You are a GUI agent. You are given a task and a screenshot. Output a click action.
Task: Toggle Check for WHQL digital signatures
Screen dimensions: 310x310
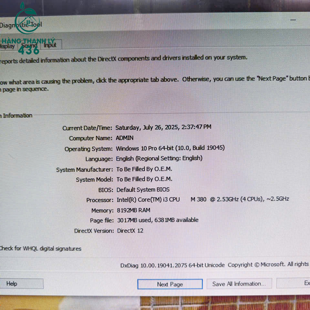coord(40,249)
